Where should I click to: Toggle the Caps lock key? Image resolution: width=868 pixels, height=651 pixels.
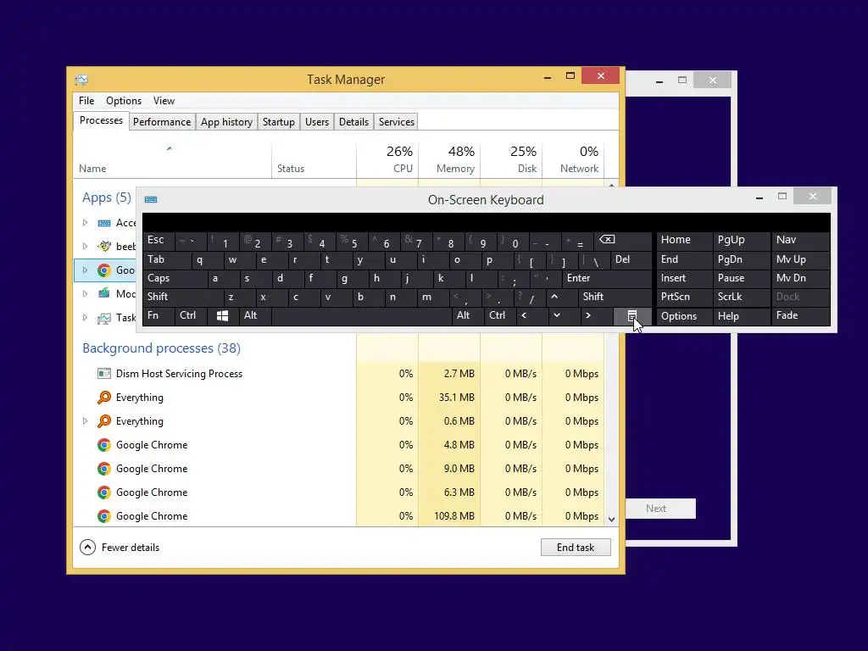[175, 278]
